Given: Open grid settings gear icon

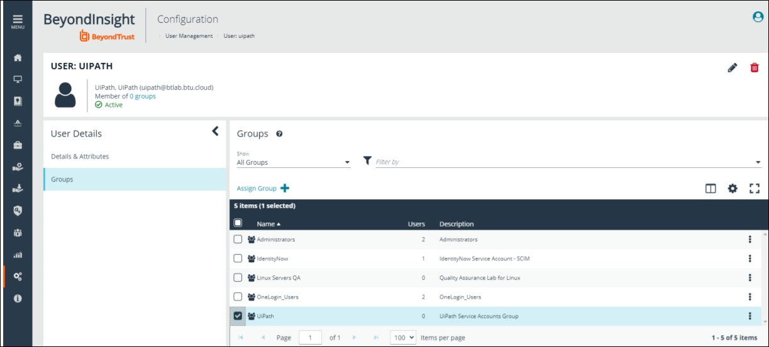Looking at the screenshot, I should (x=733, y=188).
